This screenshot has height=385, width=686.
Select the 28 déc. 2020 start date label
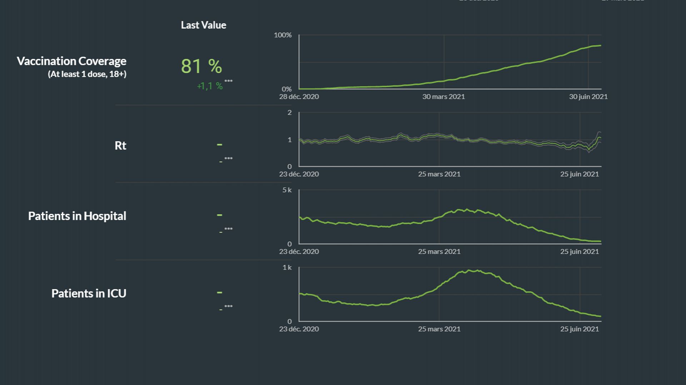[299, 97]
